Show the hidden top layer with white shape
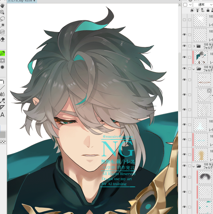Screen dimensions: 213x214 [x=184, y=20]
